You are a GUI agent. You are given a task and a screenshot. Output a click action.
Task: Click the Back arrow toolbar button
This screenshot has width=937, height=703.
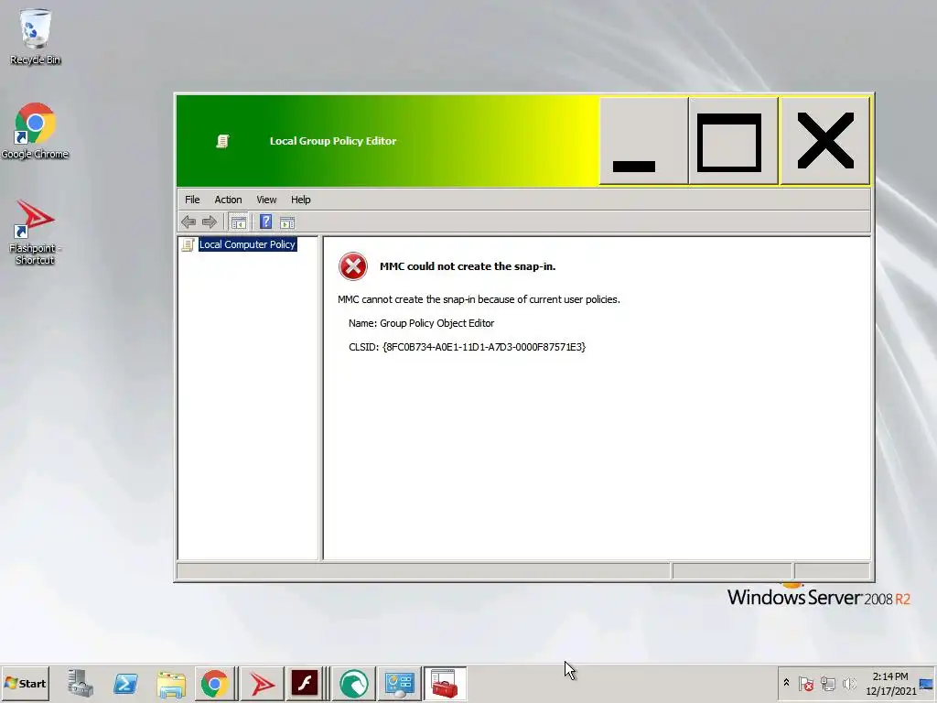188,222
